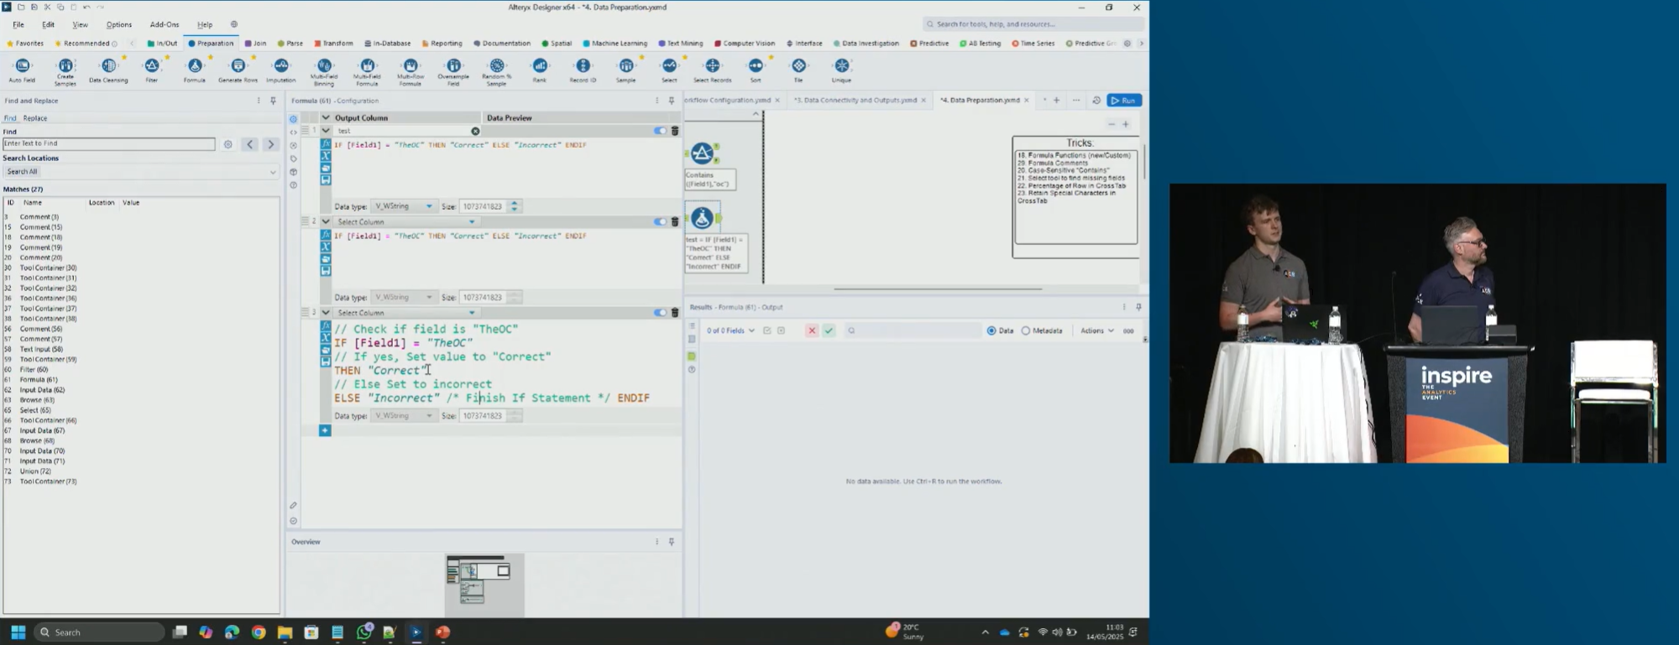The image size is (1679, 645).
Task: Open the Options menu
Action: (119, 25)
